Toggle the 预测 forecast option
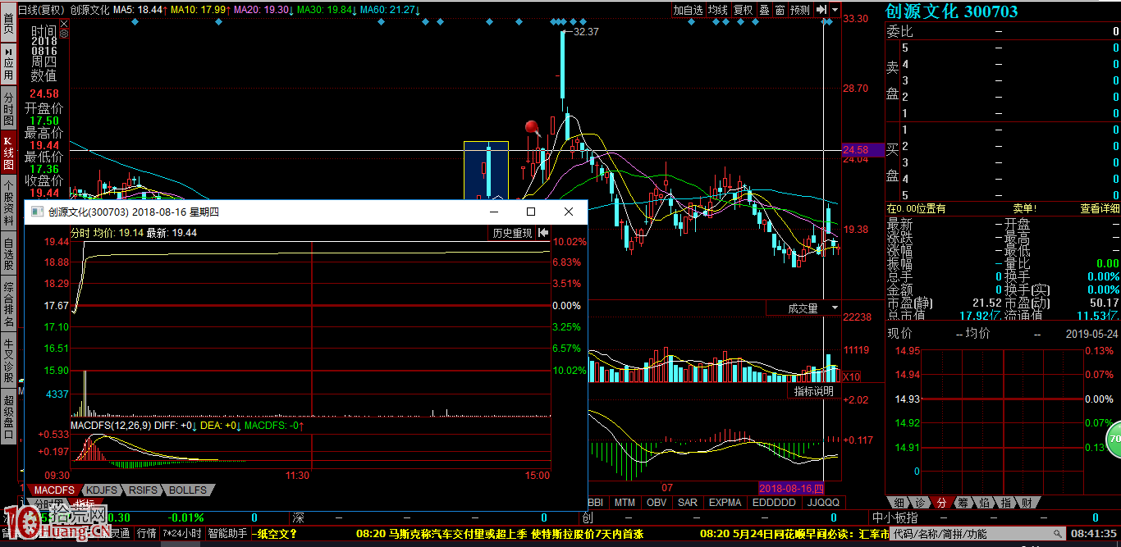Screen dimensions: 1121x547 tap(799, 10)
